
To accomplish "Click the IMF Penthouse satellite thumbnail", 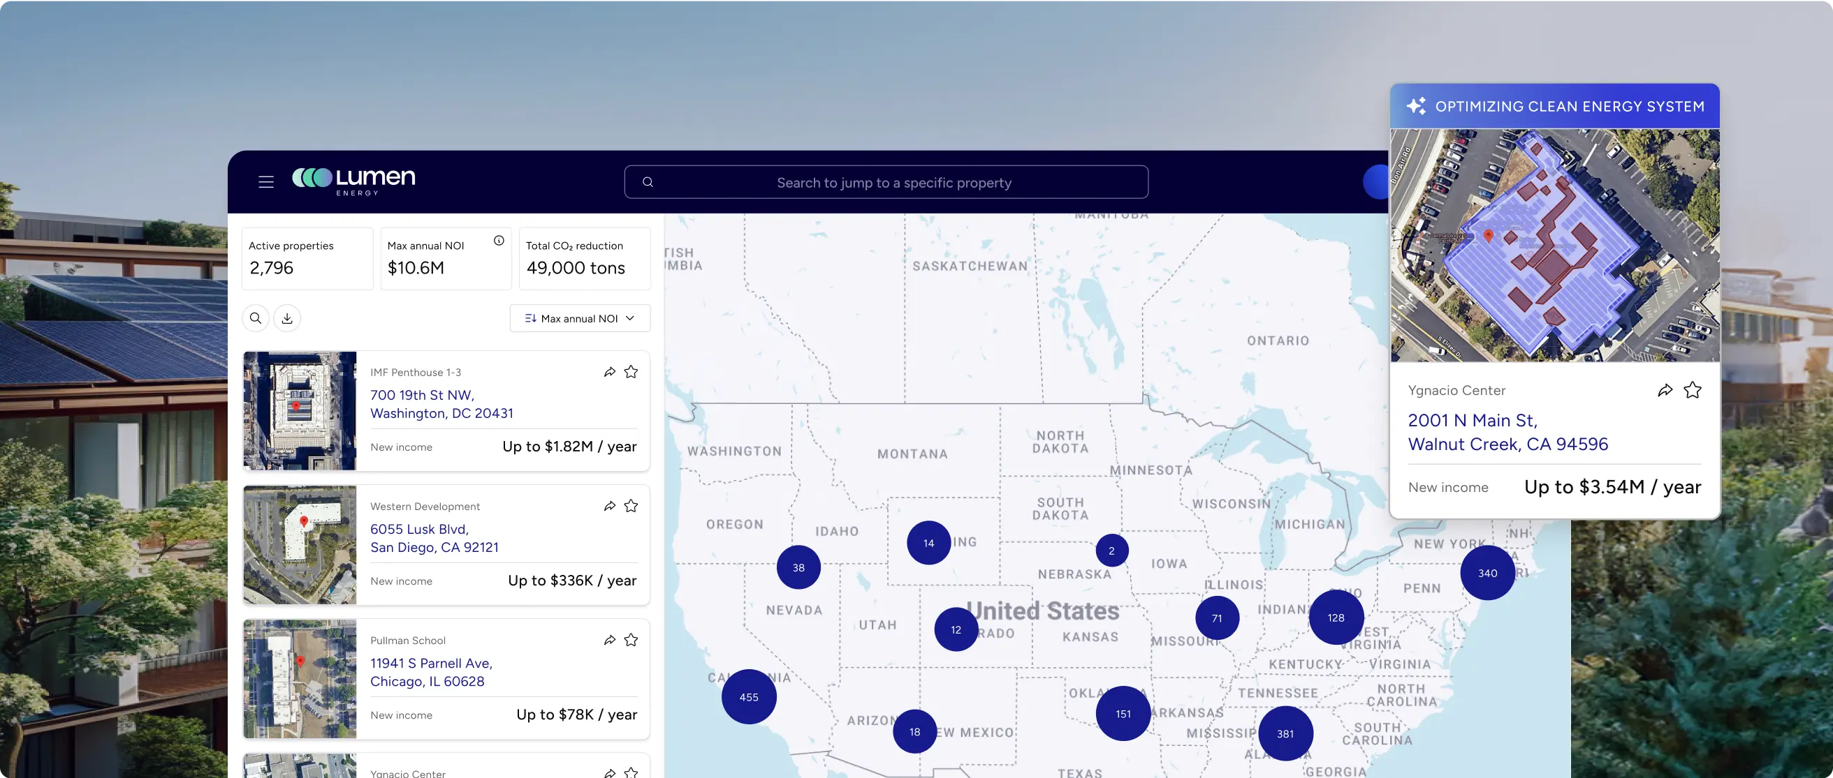I will tap(300, 411).
